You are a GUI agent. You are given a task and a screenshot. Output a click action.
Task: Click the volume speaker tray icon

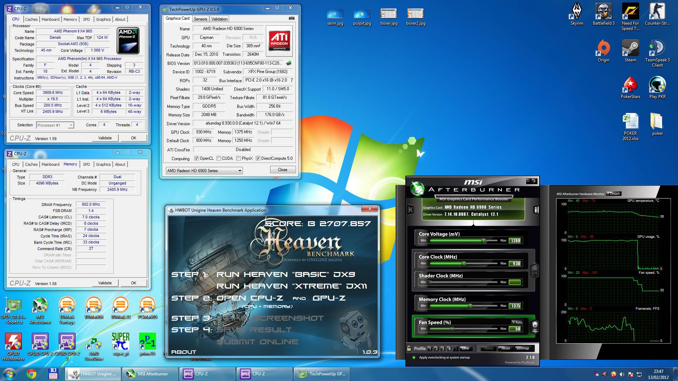click(622, 374)
